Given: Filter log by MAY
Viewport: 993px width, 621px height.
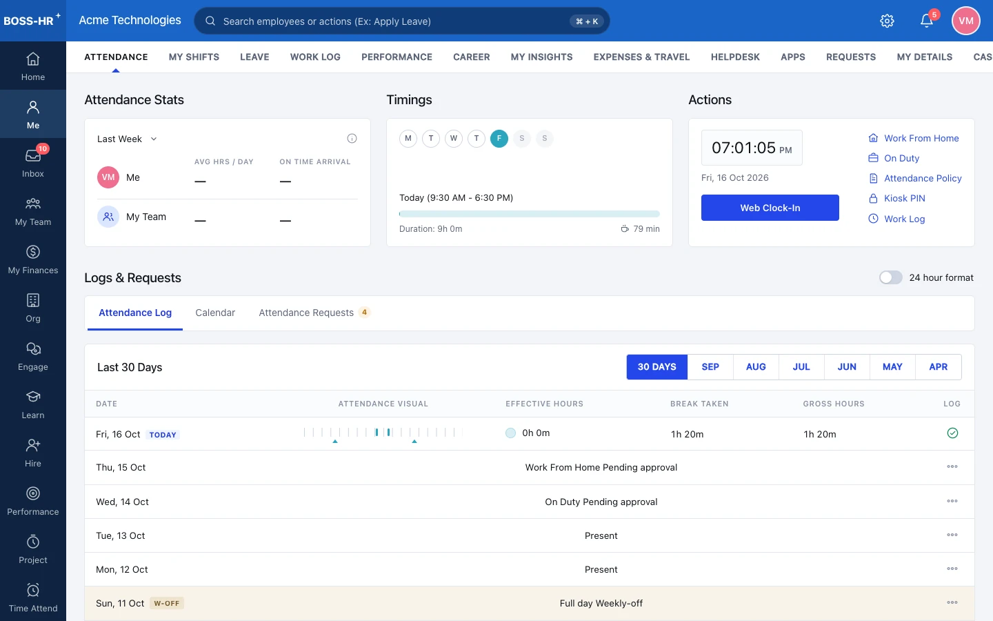Looking at the screenshot, I should click(892, 367).
